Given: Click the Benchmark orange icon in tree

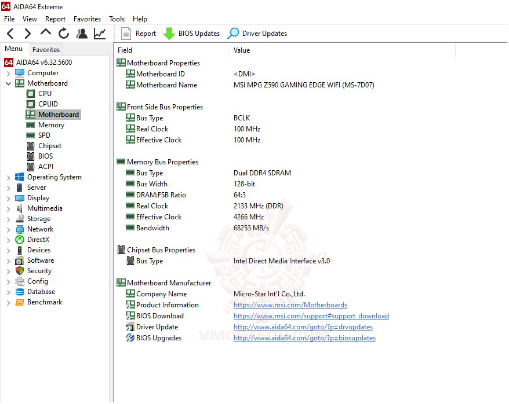Looking at the screenshot, I should 20,302.
